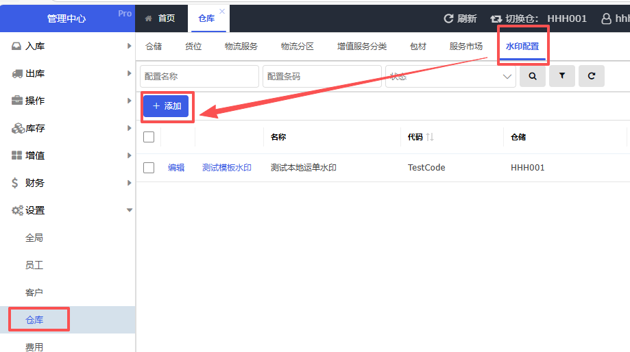Click the 编辑 link in the row

tap(176, 168)
